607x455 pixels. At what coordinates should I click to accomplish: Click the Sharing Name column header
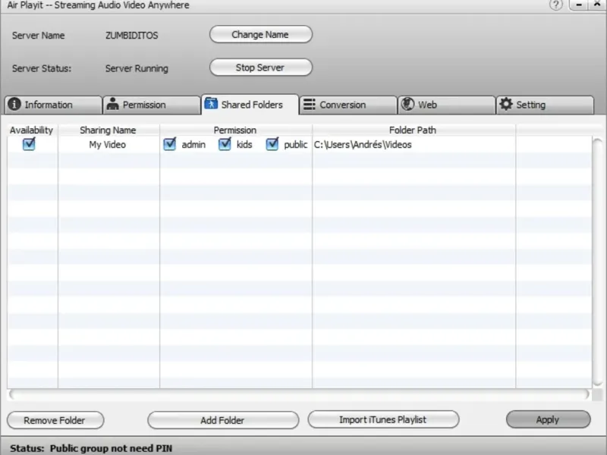[108, 130]
